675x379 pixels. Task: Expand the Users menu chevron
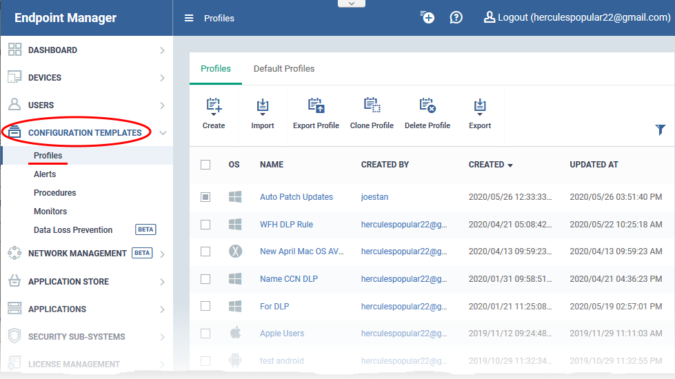tap(162, 105)
